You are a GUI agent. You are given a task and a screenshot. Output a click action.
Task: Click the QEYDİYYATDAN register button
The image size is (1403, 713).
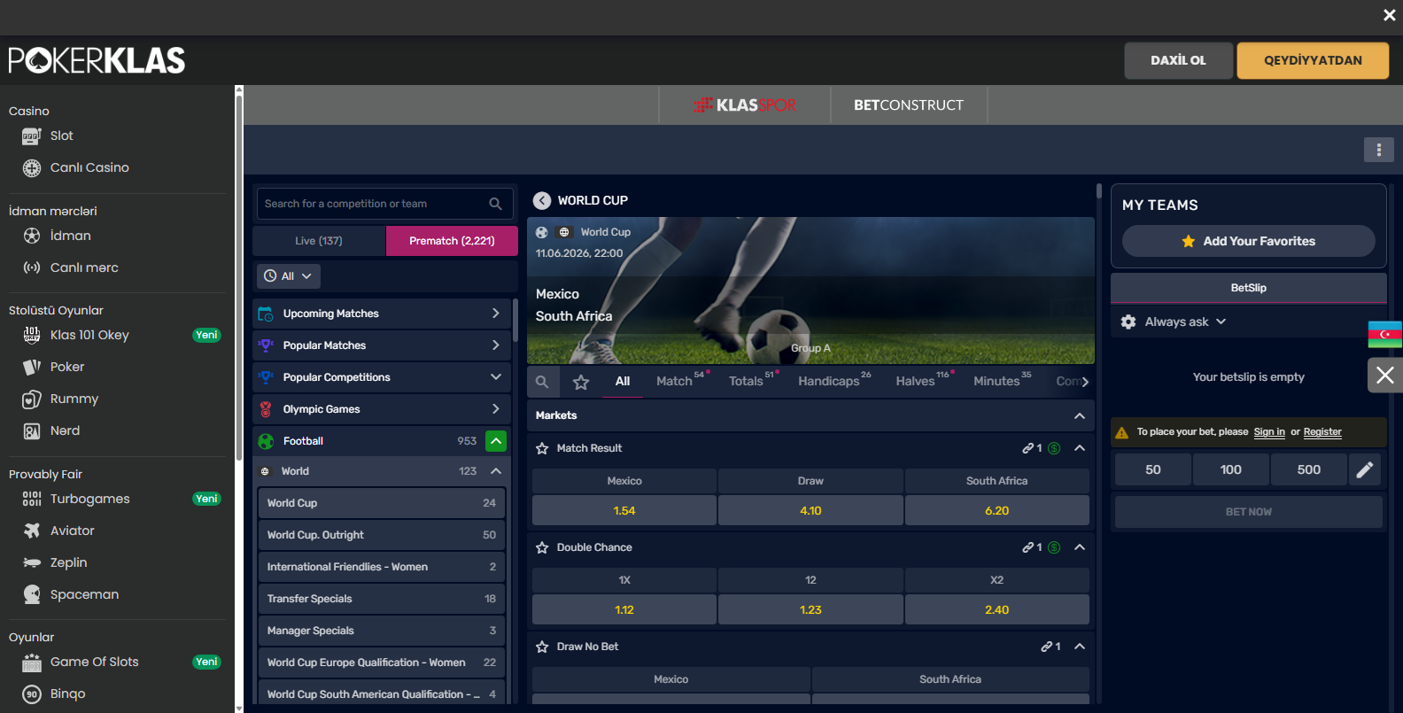(1313, 60)
